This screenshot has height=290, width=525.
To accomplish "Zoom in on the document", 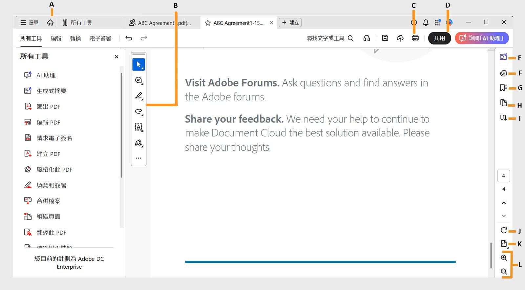I will (x=504, y=258).
